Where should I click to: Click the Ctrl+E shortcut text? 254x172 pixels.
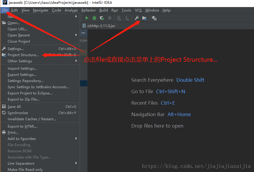[168, 103]
